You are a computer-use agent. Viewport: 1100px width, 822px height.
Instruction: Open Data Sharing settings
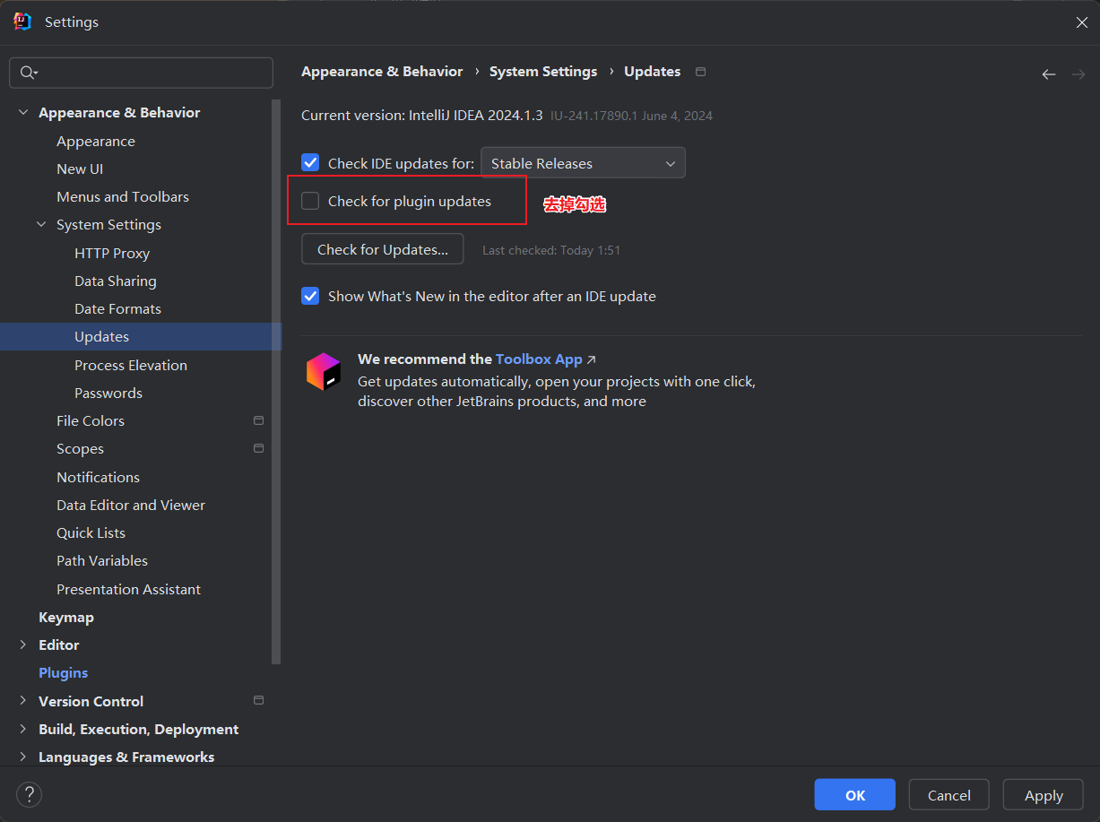point(116,281)
